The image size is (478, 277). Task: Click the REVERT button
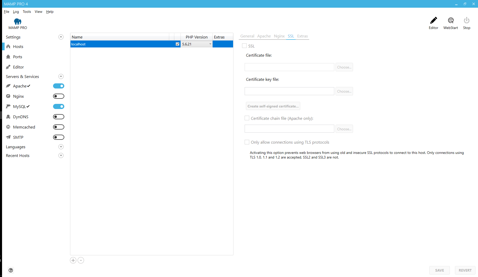tap(465, 270)
